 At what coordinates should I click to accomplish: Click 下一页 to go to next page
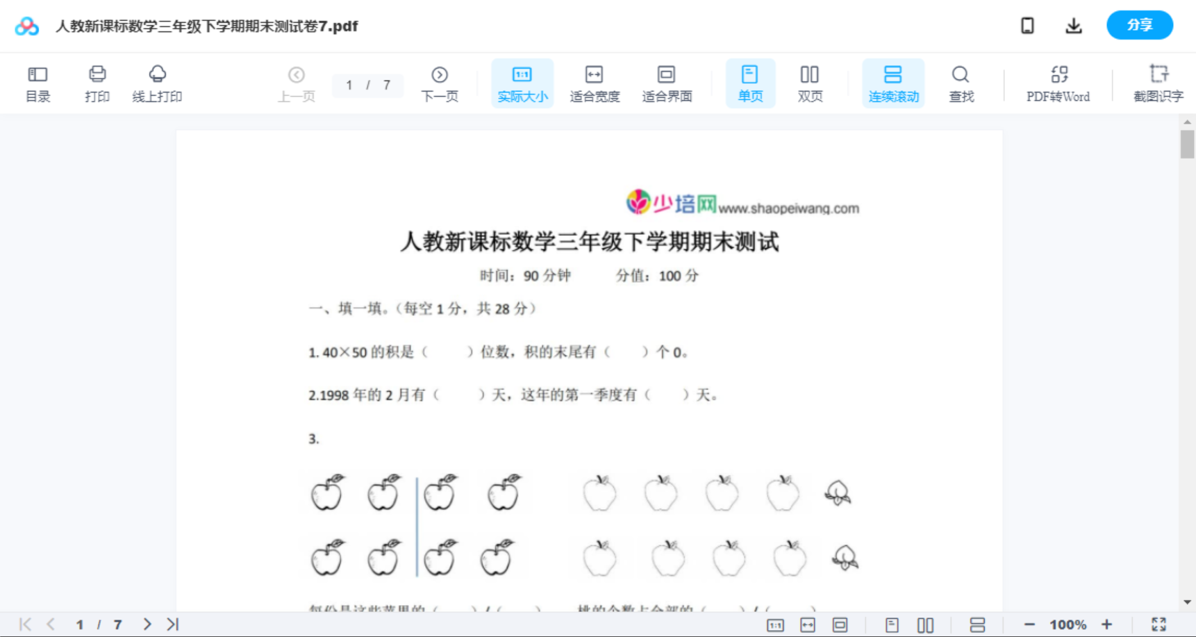pyautogui.click(x=439, y=83)
